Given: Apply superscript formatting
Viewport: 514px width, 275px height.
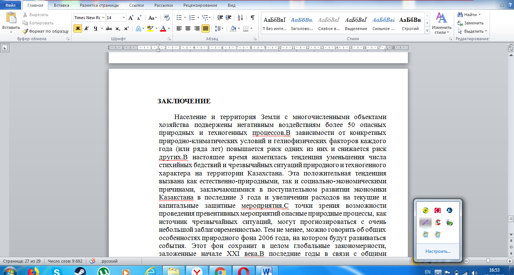Looking at the screenshot, I should (126, 29).
